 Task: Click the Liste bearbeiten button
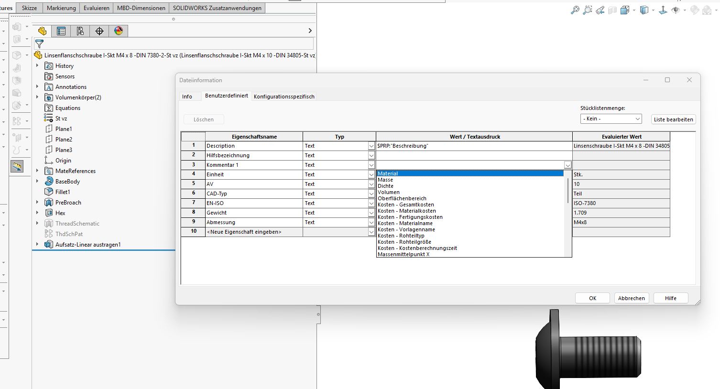click(x=673, y=119)
